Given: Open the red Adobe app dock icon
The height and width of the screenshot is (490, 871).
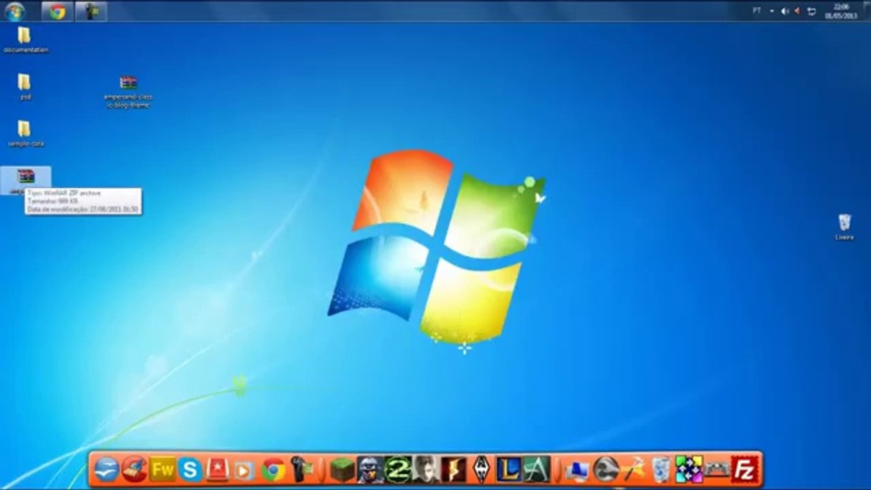Looking at the screenshot, I should [x=218, y=469].
